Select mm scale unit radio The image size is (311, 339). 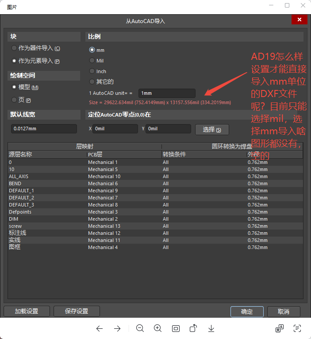coord(92,50)
